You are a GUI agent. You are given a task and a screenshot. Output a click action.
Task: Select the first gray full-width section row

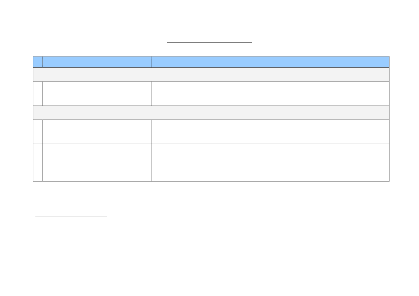[x=211, y=74]
